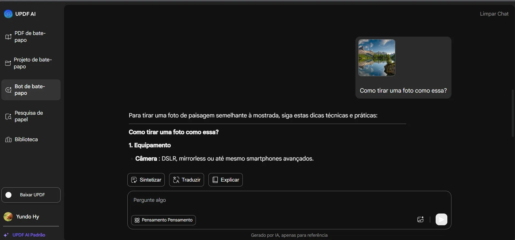515x240 pixels.
Task: Click the PDF de bate-papo sidebar icon
Action: pos(8,37)
